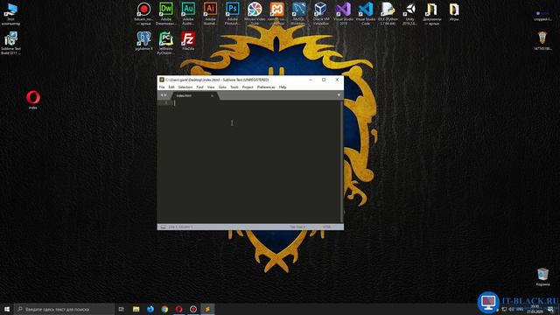This screenshot has height=315, width=560.
Task: Open the Help menu
Action: [x=283, y=87]
